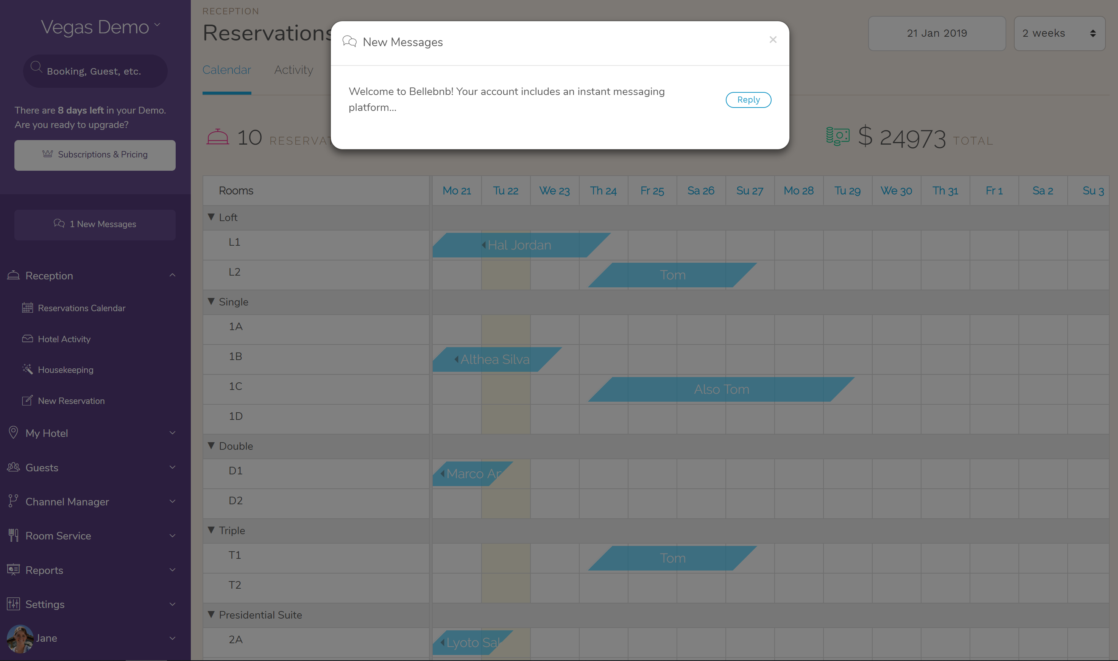The image size is (1118, 661).
Task: Click the Guests people icon
Action: tap(13, 467)
